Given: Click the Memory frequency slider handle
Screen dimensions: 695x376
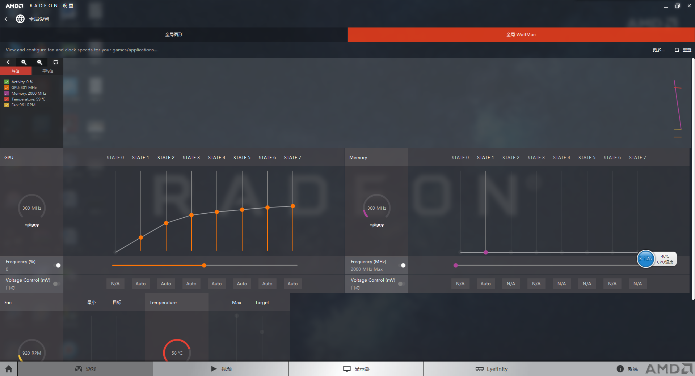Looking at the screenshot, I should (456, 265).
